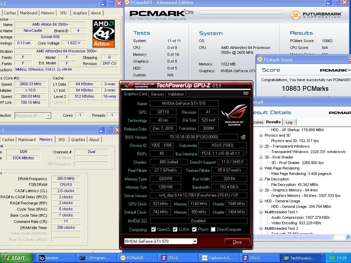
Task: Click the NVIDIA system tray icon
Action: (332, 258)
